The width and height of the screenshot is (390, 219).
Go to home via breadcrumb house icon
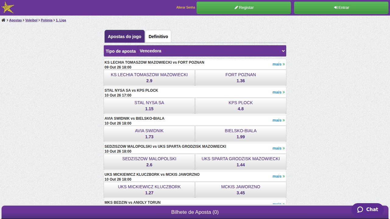(x=3, y=20)
